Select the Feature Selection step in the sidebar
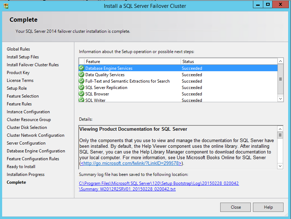 pyautogui.click(x=23, y=96)
